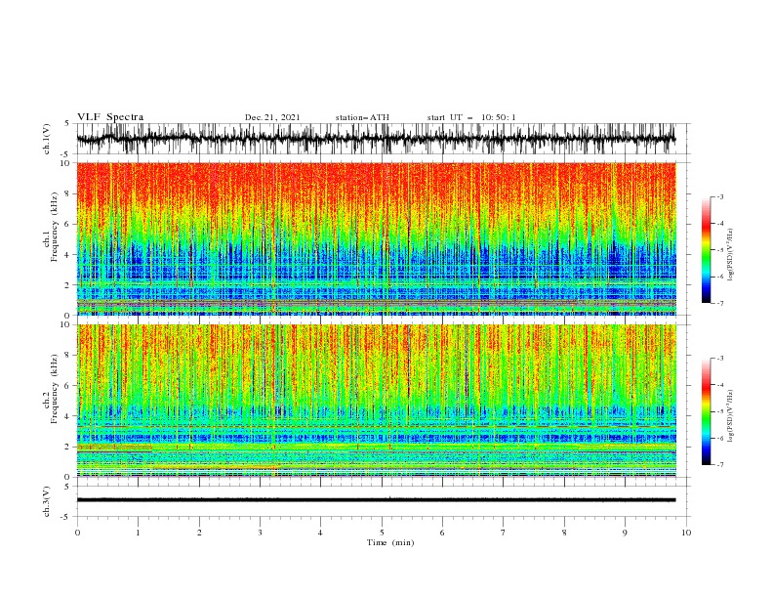Click the ch.1 colorbar 'log(PSD)(V²/Hz)' label
773x598 pixels.
coord(731,255)
